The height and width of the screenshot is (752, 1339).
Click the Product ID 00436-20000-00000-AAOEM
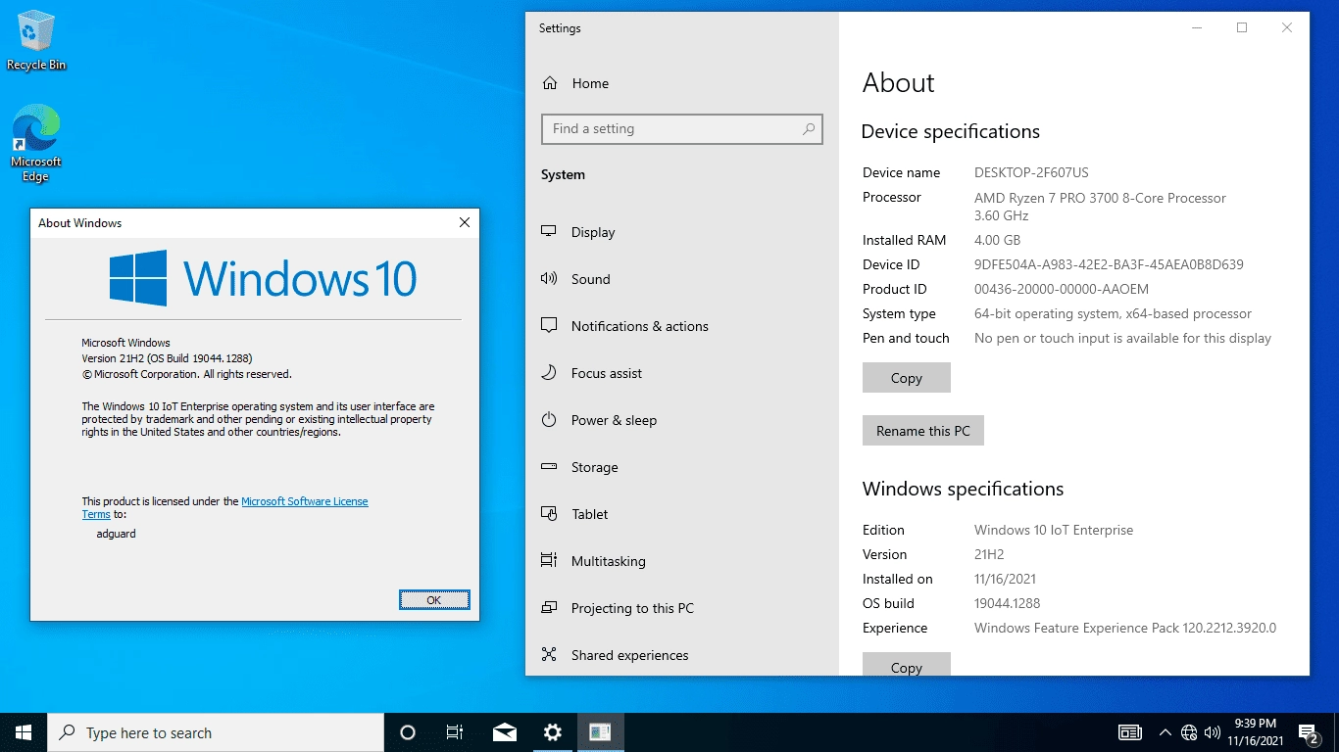[1062, 289]
